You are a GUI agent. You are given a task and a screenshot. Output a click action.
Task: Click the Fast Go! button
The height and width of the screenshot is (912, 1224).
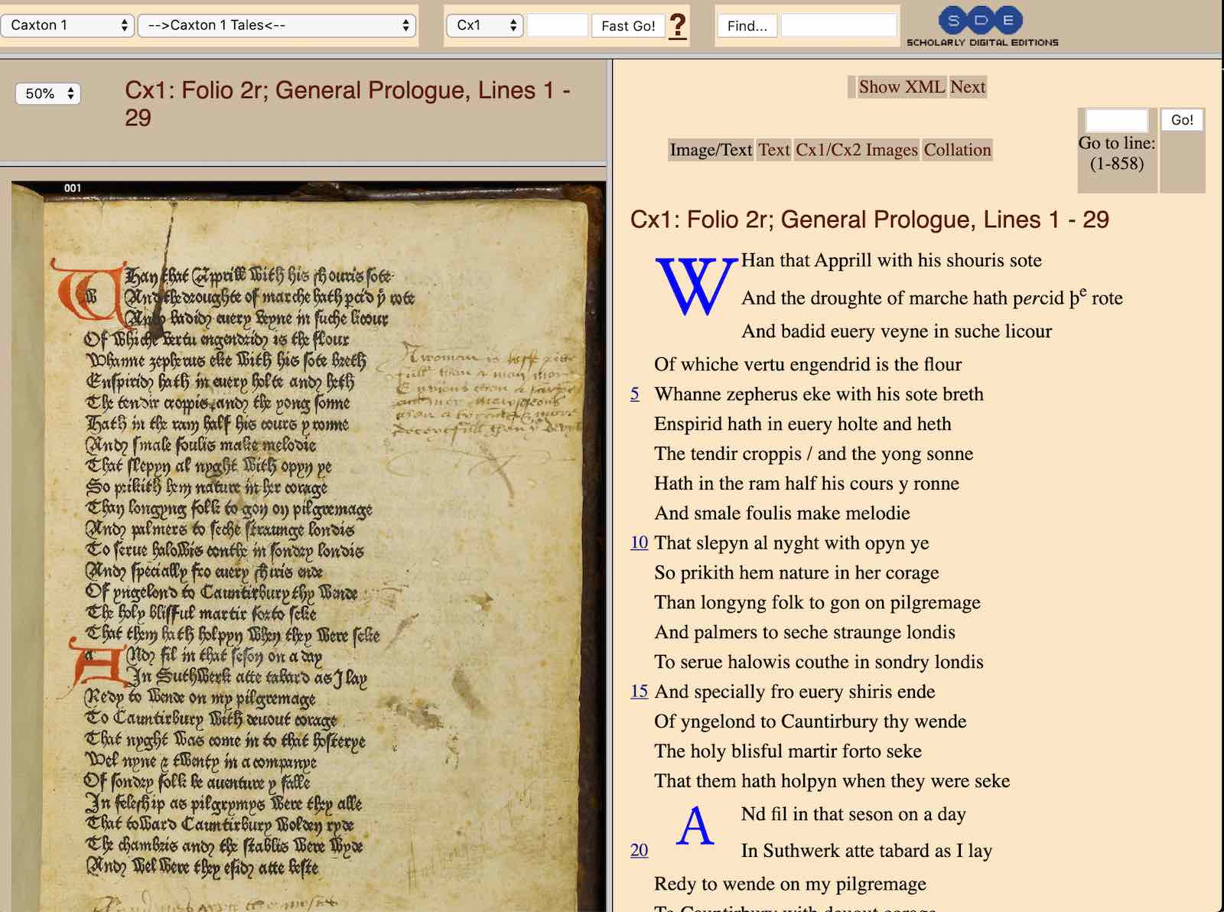point(628,26)
